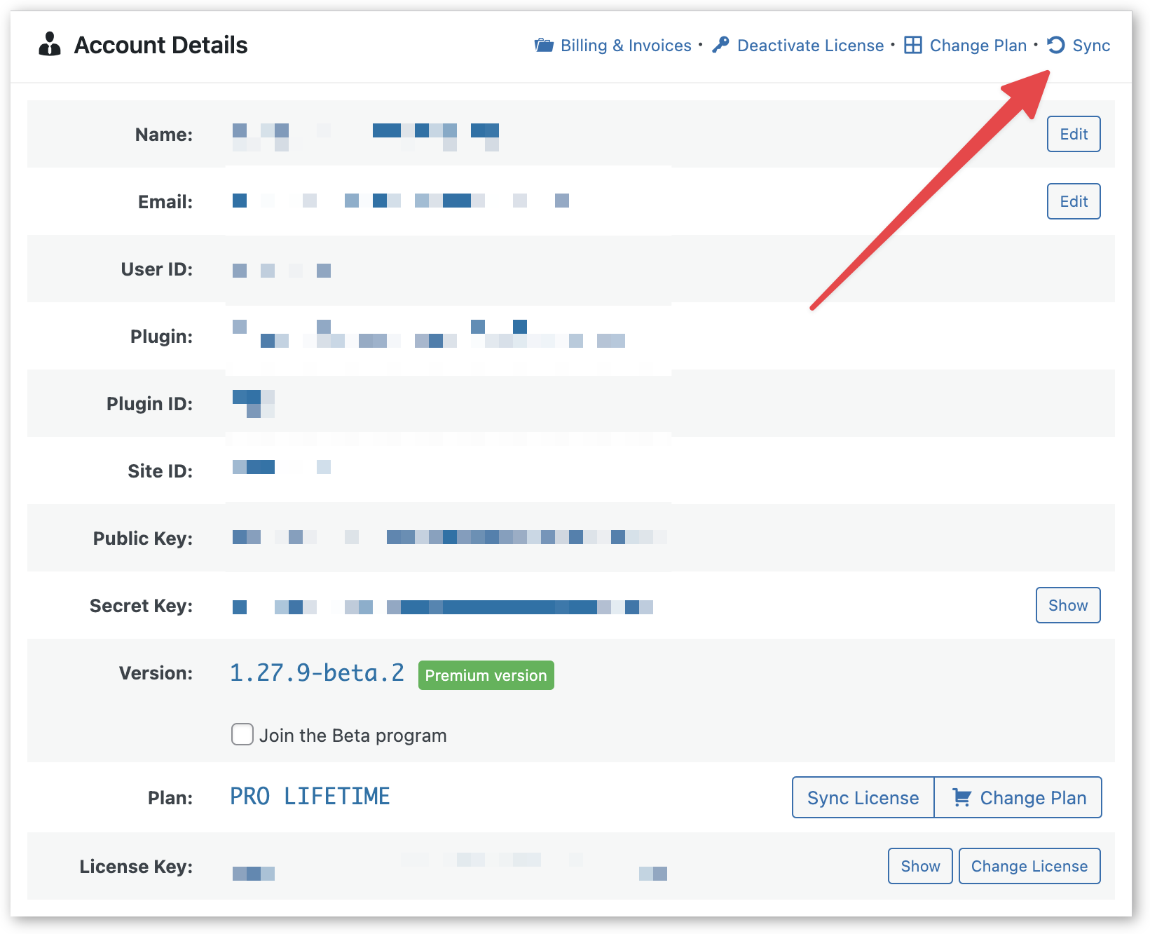Click Change Plan button beside Sync License
The width and height of the screenshot is (1150, 934).
pyautogui.click(x=1018, y=797)
